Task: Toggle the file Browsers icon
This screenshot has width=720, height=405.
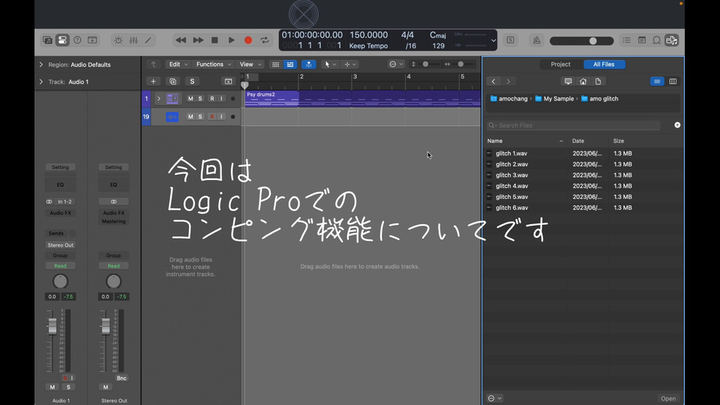Action: click(x=672, y=40)
